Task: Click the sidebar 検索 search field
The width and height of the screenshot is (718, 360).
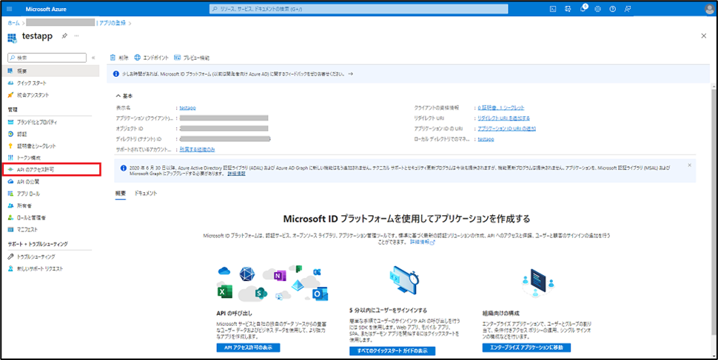Action: [x=47, y=58]
